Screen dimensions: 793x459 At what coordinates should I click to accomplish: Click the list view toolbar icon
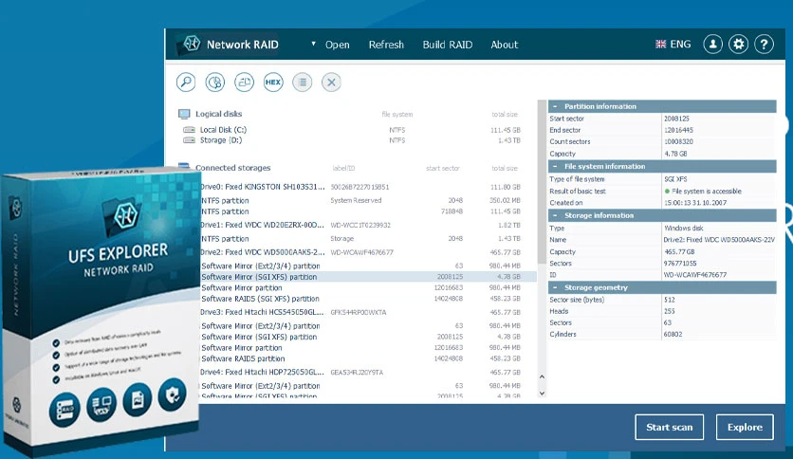pyautogui.click(x=303, y=82)
